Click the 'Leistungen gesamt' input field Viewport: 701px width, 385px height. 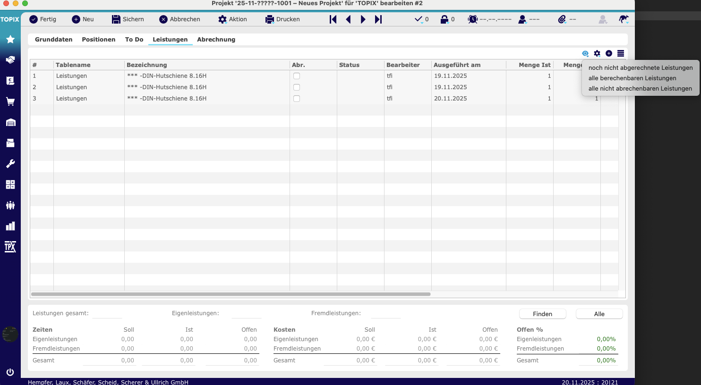coord(107,313)
